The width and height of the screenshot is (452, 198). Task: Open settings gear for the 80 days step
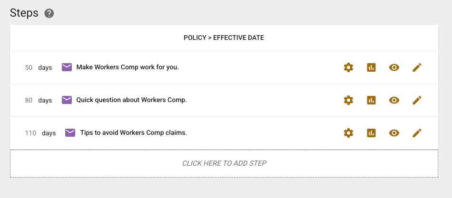349,100
